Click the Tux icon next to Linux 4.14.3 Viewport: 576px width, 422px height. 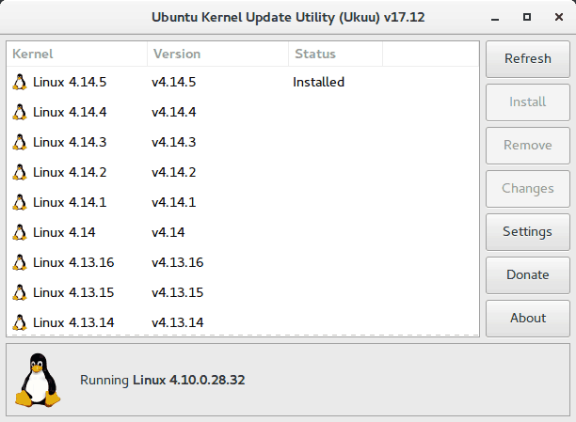(19, 142)
